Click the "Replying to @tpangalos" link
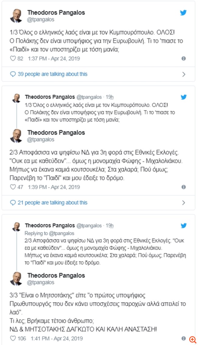Screen dimensions: 198x345 (50, 233)
